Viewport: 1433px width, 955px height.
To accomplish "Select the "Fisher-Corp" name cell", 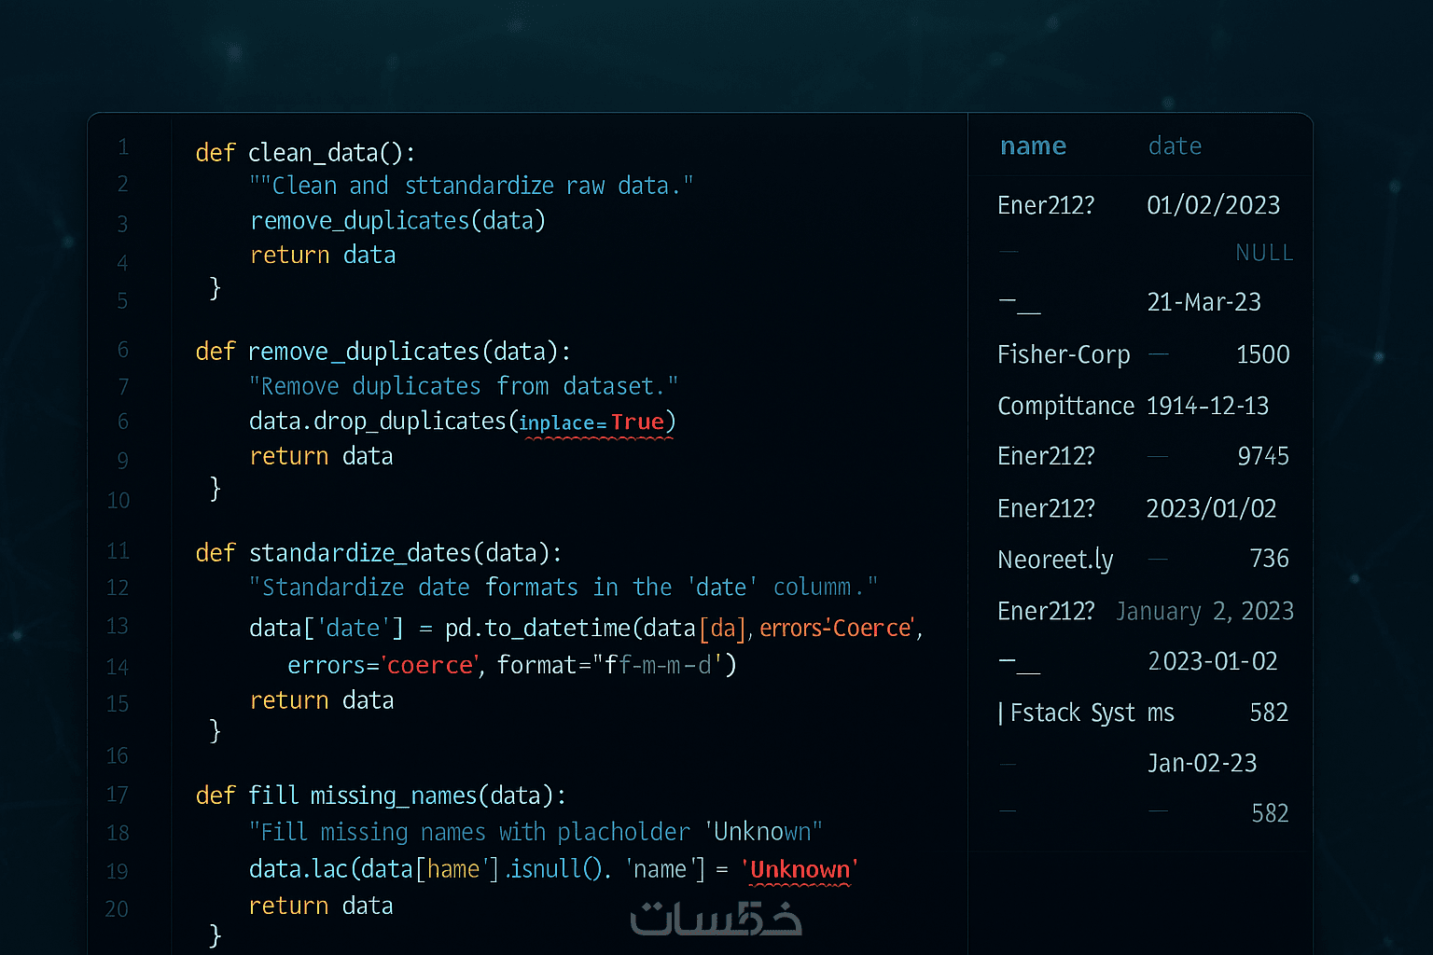I will [1064, 355].
